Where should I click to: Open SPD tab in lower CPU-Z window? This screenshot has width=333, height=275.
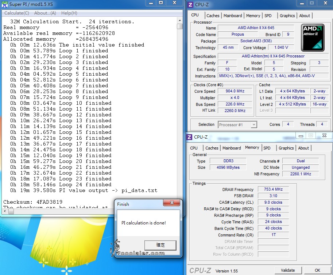click(267, 148)
